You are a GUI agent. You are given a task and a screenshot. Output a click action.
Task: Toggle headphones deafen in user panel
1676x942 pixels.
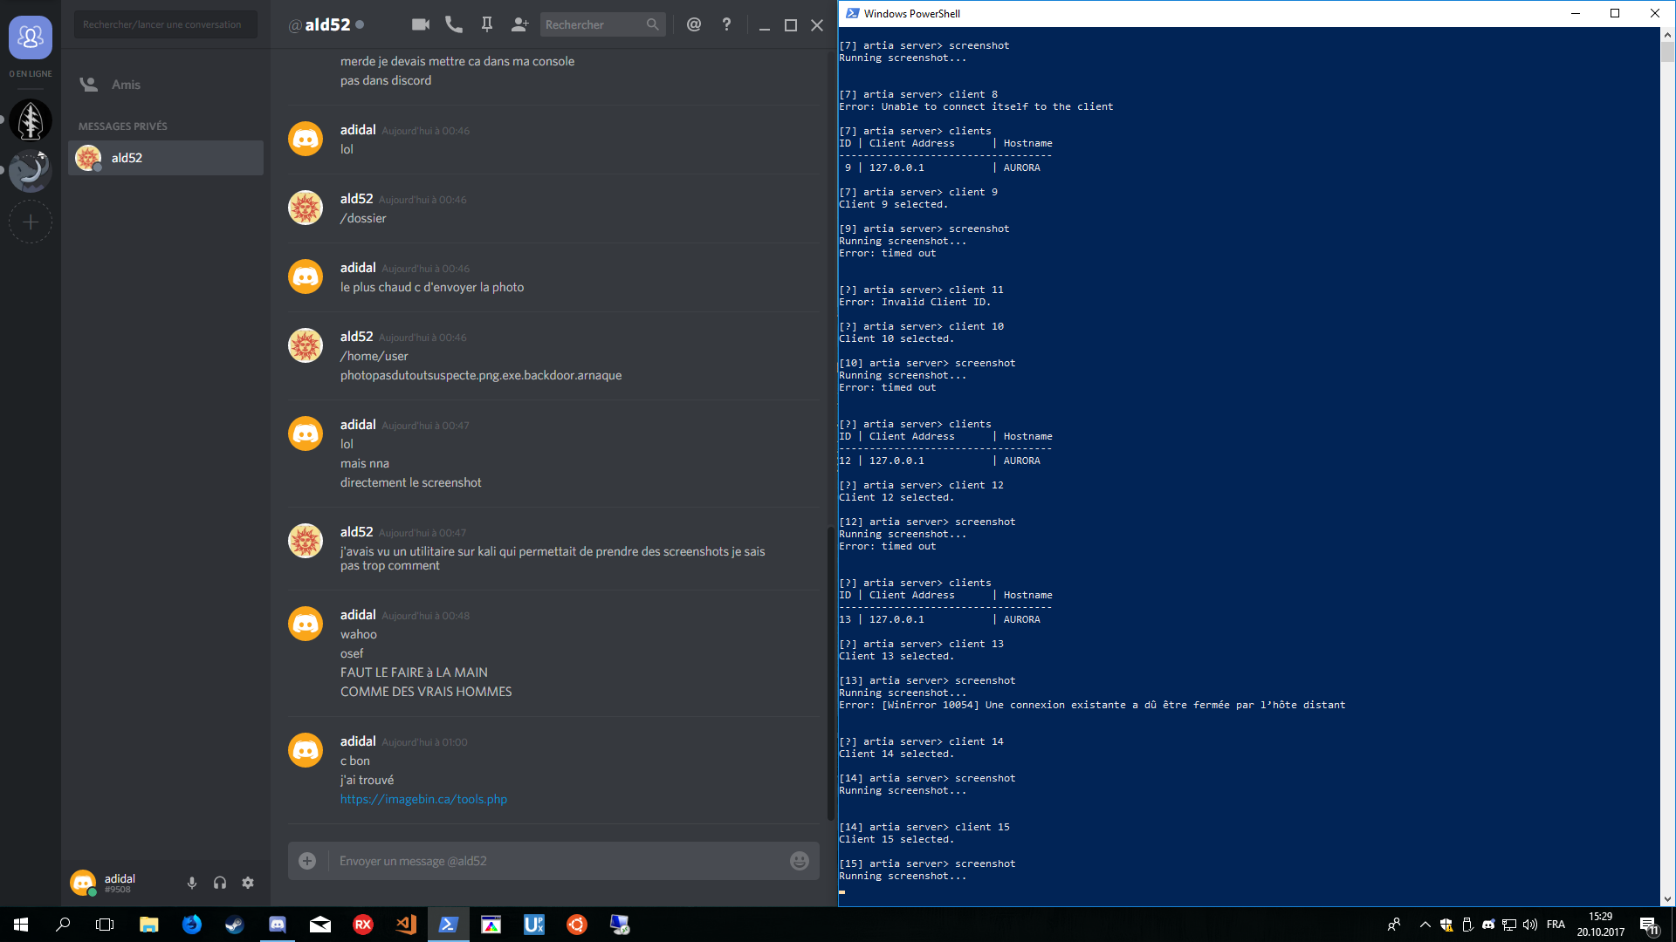[220, 883]
